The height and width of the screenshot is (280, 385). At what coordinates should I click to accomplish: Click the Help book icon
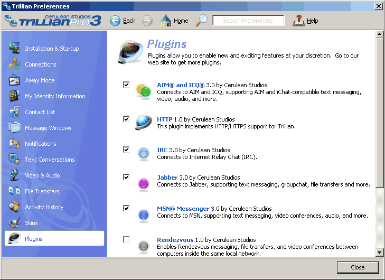(x=299, y=21)
